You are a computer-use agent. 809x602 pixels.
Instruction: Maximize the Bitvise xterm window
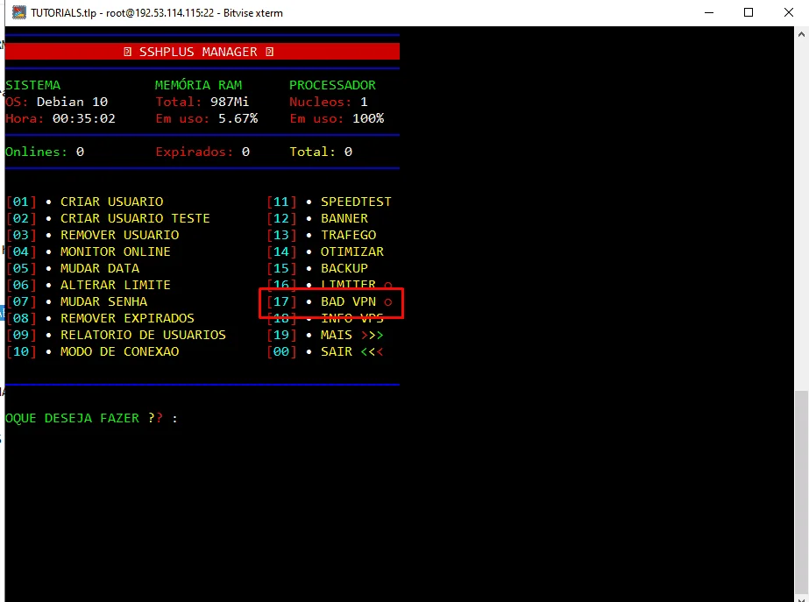point(749,12)
